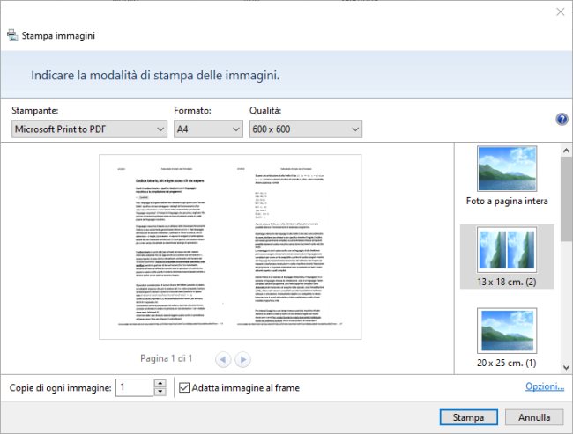Open the Qualità 600 x 600 dropdown
573x434 pixels.
click(306, 129)
